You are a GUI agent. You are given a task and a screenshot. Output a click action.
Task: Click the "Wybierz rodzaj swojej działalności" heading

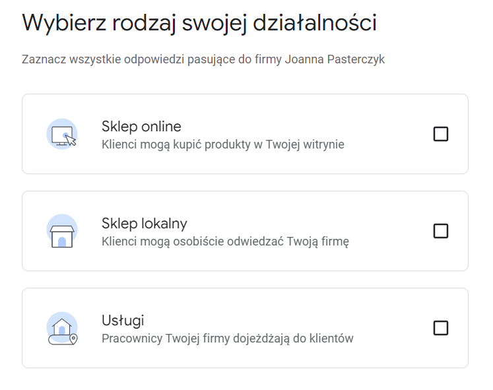click(x=199, y=22)
